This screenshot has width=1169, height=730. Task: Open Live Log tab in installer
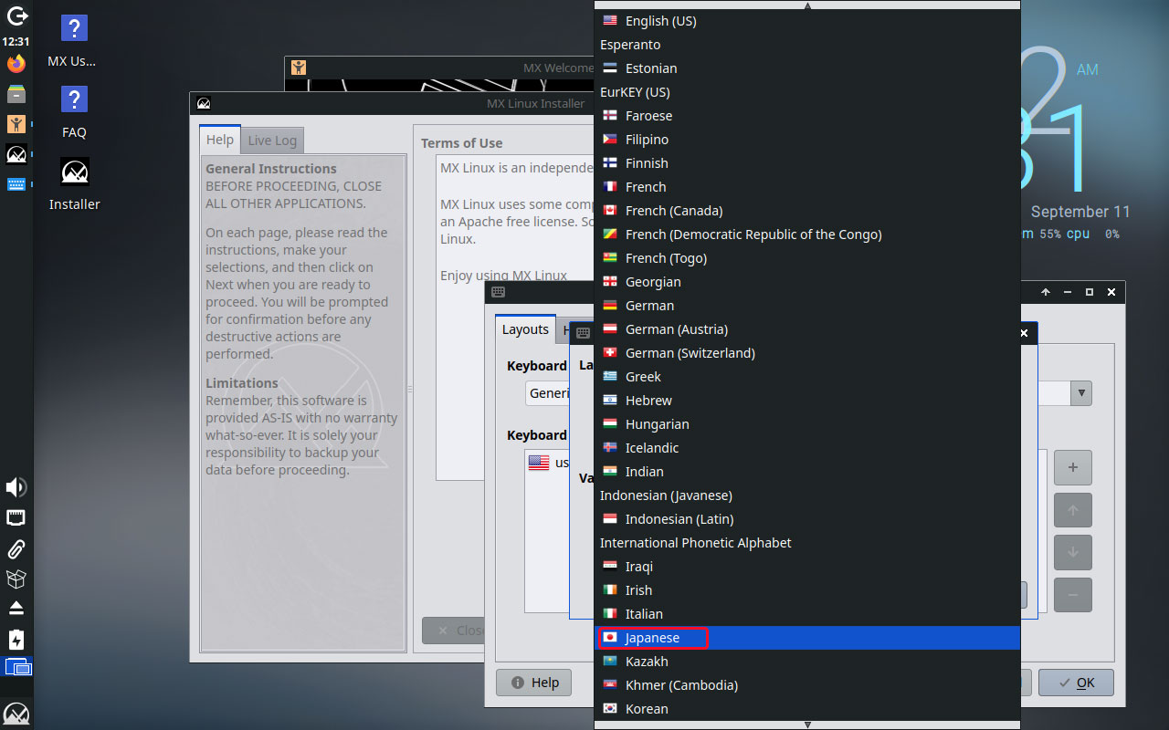click(x=272, y=140)
